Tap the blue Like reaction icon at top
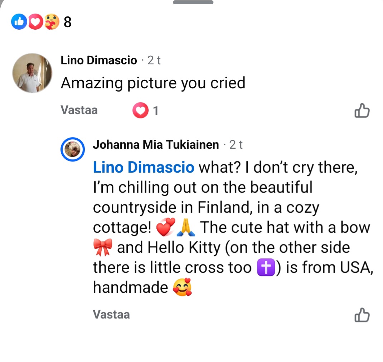The width and height of the screenshot is (383, 362). 19,23
